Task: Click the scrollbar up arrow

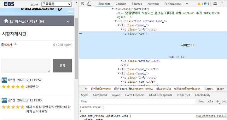Action: coord(76,3)
